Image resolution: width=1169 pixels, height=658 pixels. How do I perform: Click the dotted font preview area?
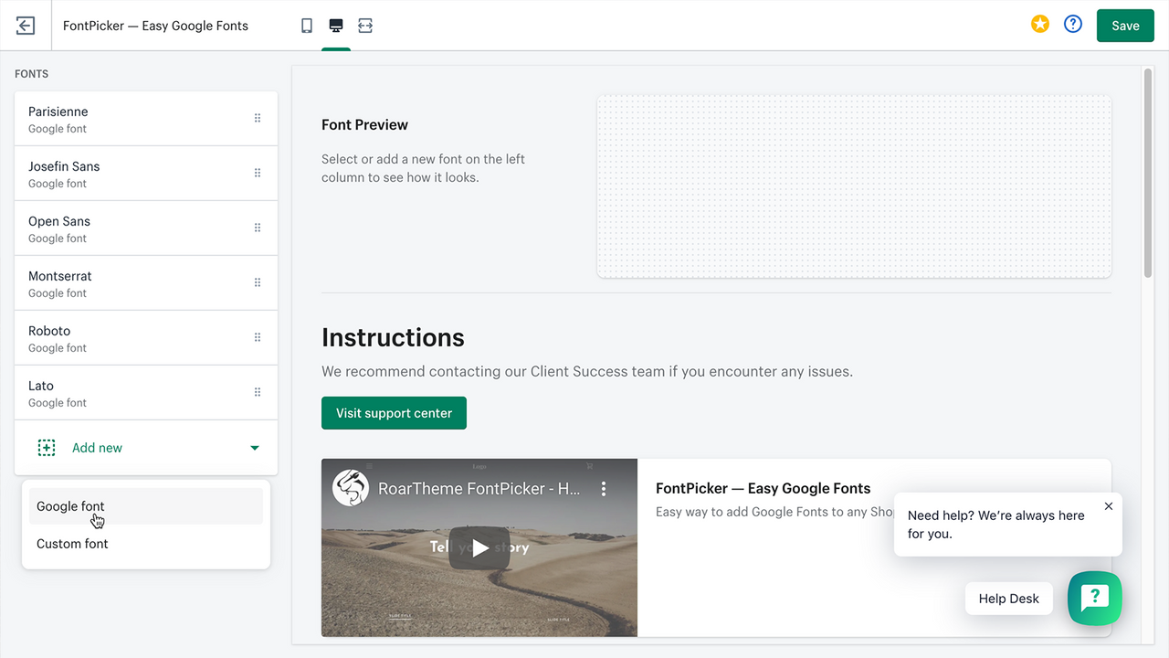854,186
